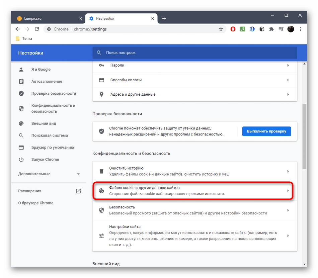The width and height of the screenshot is (318, 278).
Task: Open Конфиденциальность и безопасность in sidebar
Action: pos(49,108)
